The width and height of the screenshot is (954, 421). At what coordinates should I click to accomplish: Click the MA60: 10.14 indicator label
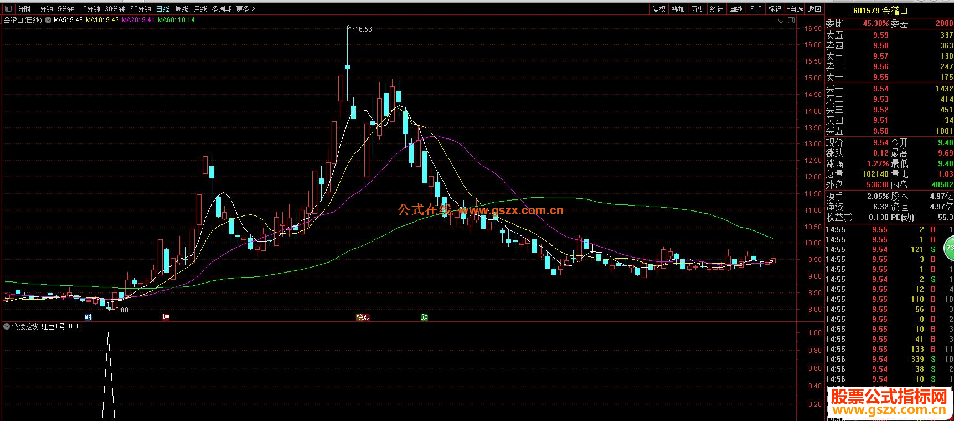click(x=176, y=20)
